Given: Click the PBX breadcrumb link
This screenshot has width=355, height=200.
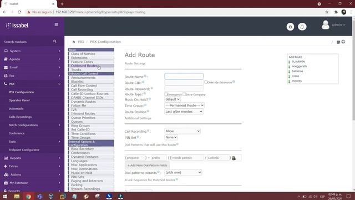Looking at the screenshot, I should pos(81,42).
